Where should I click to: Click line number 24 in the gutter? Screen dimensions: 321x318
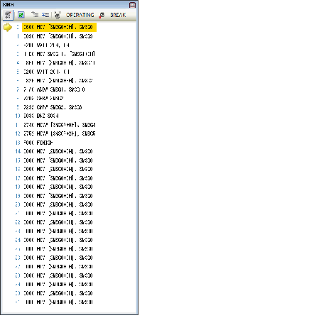tap(18, 240)
